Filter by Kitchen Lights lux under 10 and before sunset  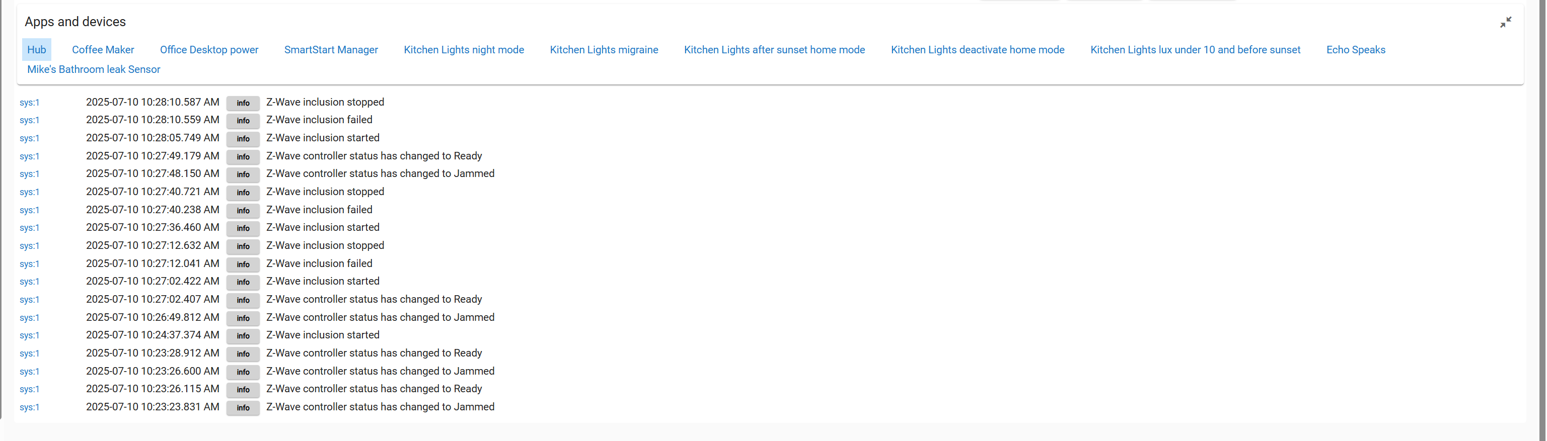click(1195, 50)
